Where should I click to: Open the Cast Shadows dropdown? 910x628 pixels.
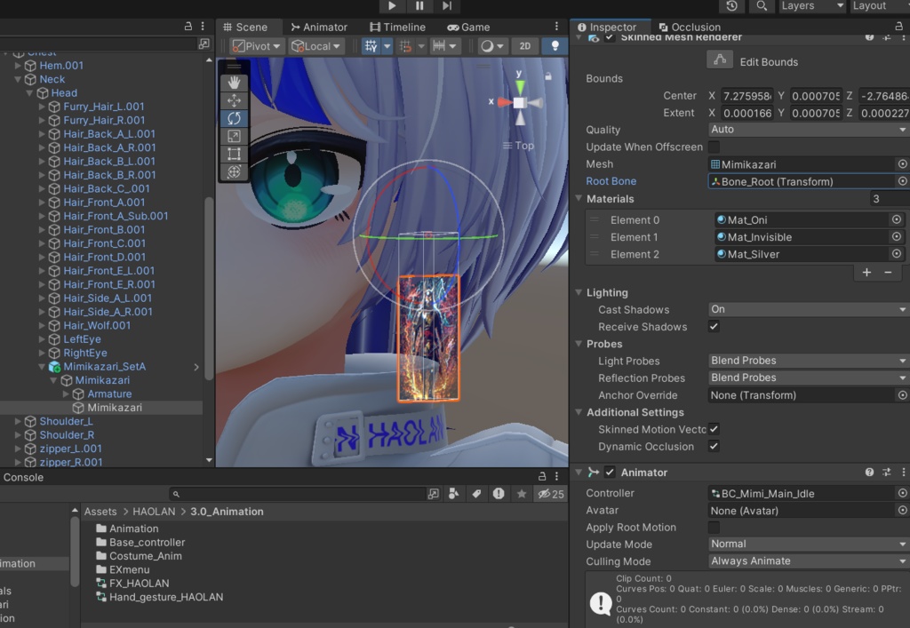click(809, 309)
